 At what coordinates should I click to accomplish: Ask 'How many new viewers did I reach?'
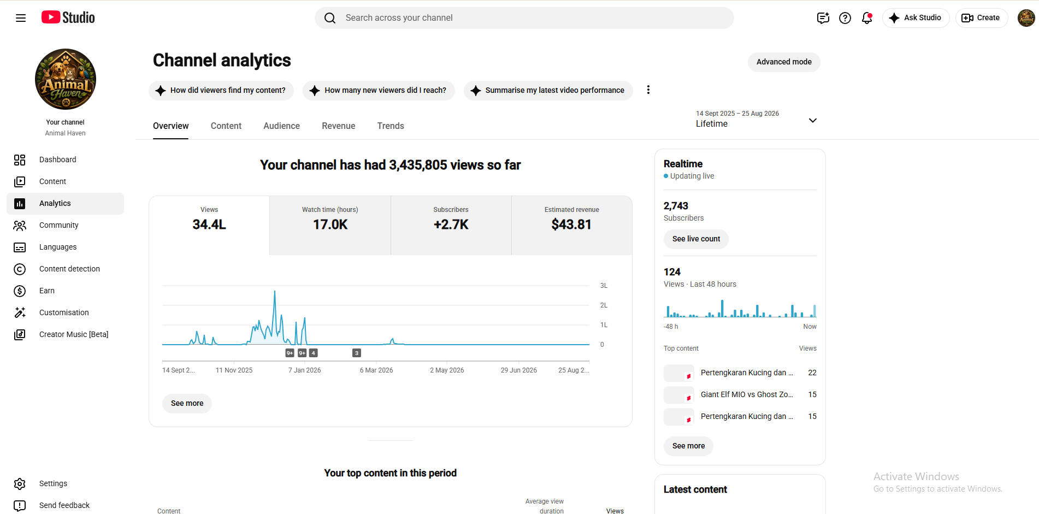coord(379,91)
